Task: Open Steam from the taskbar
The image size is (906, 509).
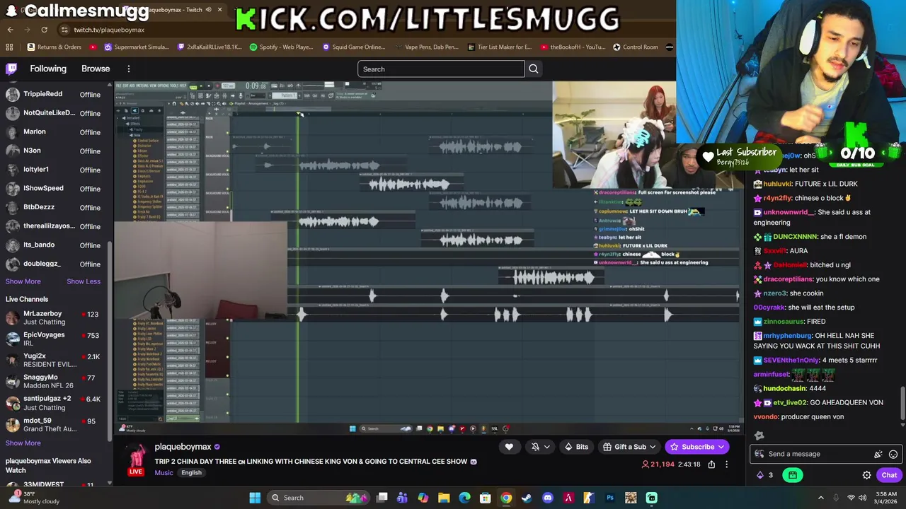Action: coord(527,498)
